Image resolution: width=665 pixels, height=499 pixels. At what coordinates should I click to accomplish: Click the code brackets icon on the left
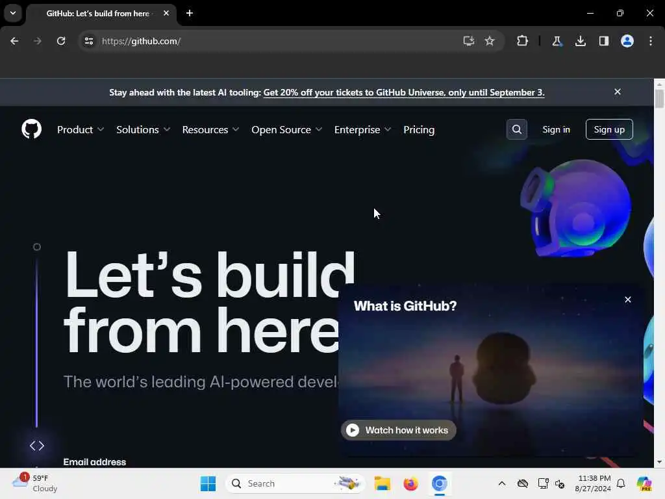(x=37, y=446)
